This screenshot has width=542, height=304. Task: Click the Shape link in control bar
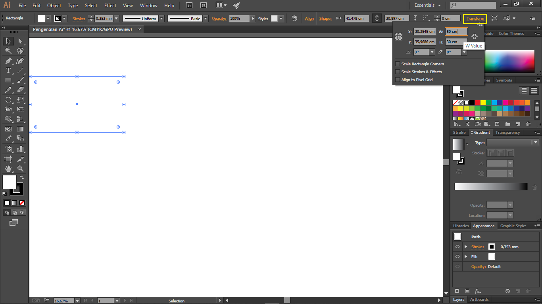pos(325,19)
